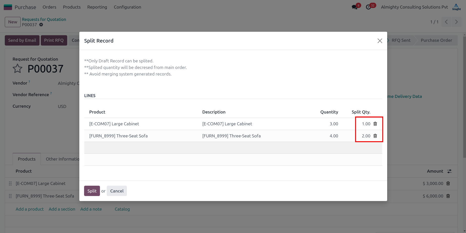
Task: Open the Reporting menu
Action: 97,7
